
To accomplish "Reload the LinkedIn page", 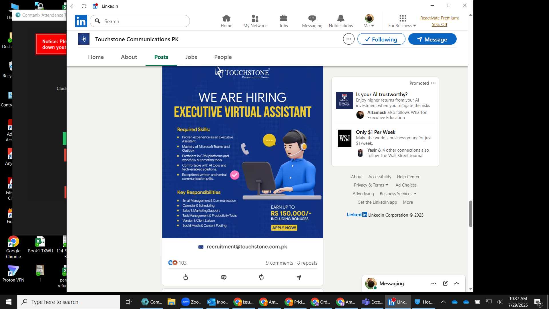I will tap(84, 6).
